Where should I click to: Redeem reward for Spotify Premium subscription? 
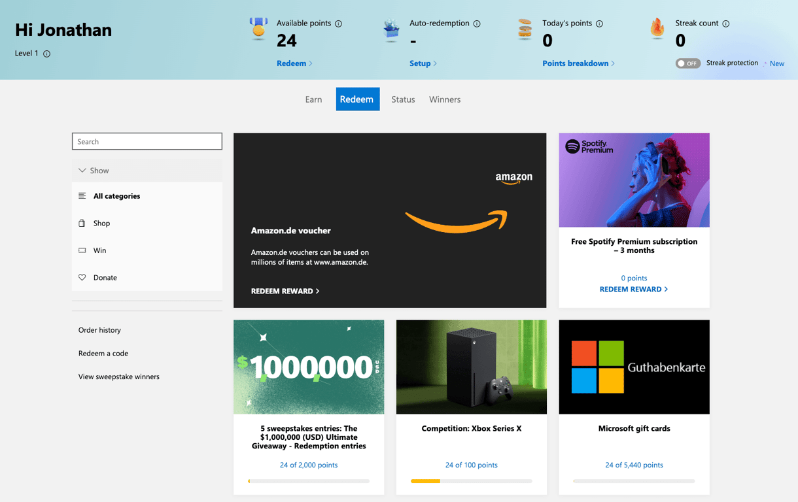634,289
